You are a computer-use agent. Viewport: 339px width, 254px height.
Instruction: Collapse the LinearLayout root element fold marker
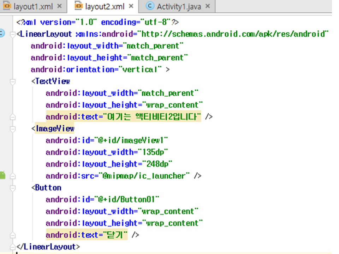13,34
